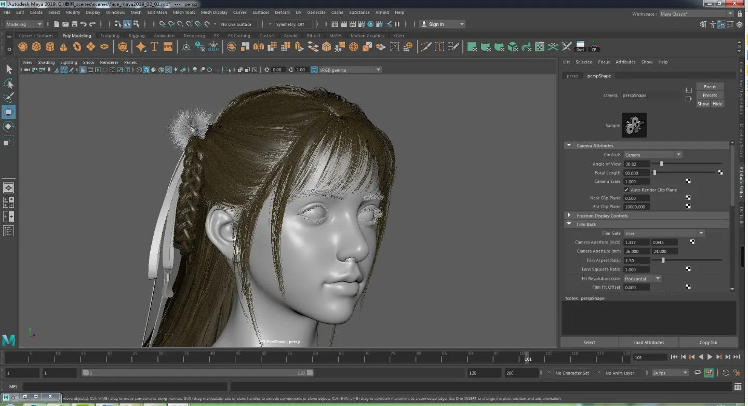The image size is (748, 406).
Task: Click the Multi-Cut knife shelf icon
Action: click(426, 47)
